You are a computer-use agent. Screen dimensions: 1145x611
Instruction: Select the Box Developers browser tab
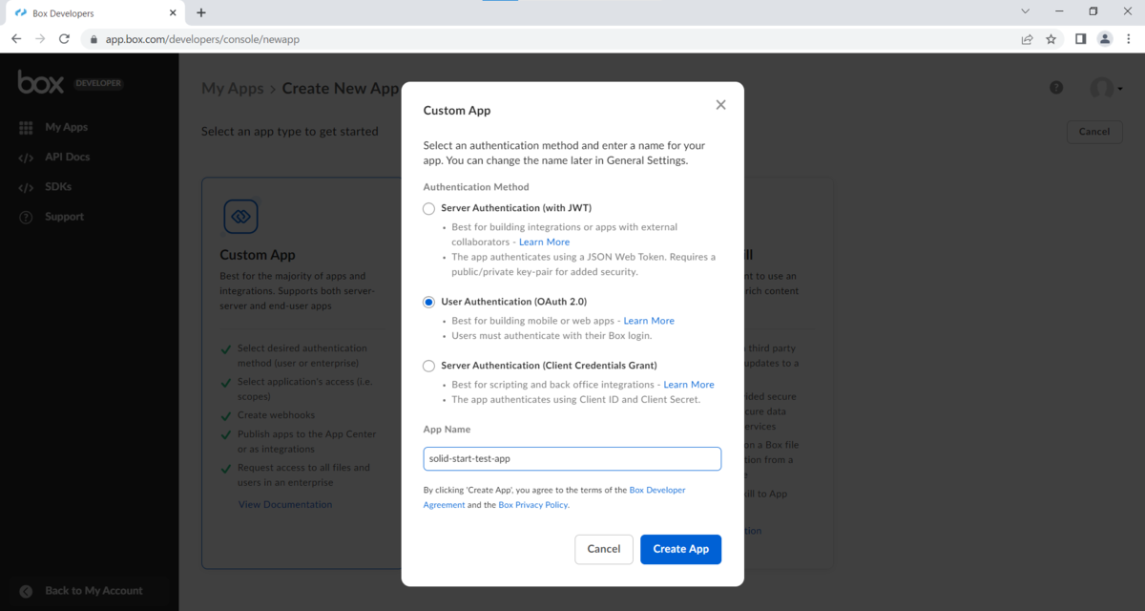96,13
